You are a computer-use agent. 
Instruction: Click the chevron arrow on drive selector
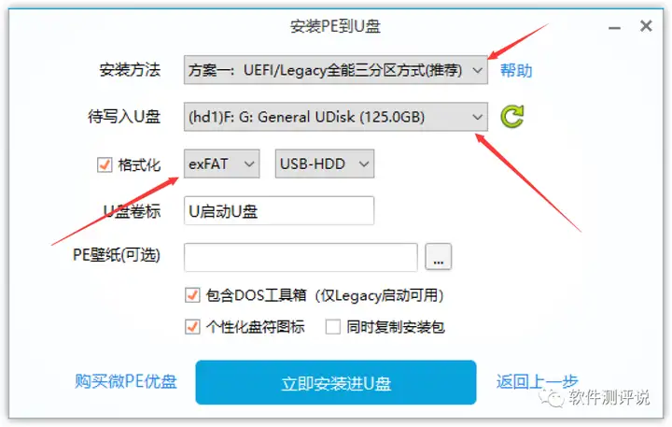[x=477, y=117]
